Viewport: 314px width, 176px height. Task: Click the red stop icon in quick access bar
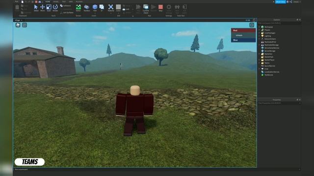point(36,2)
